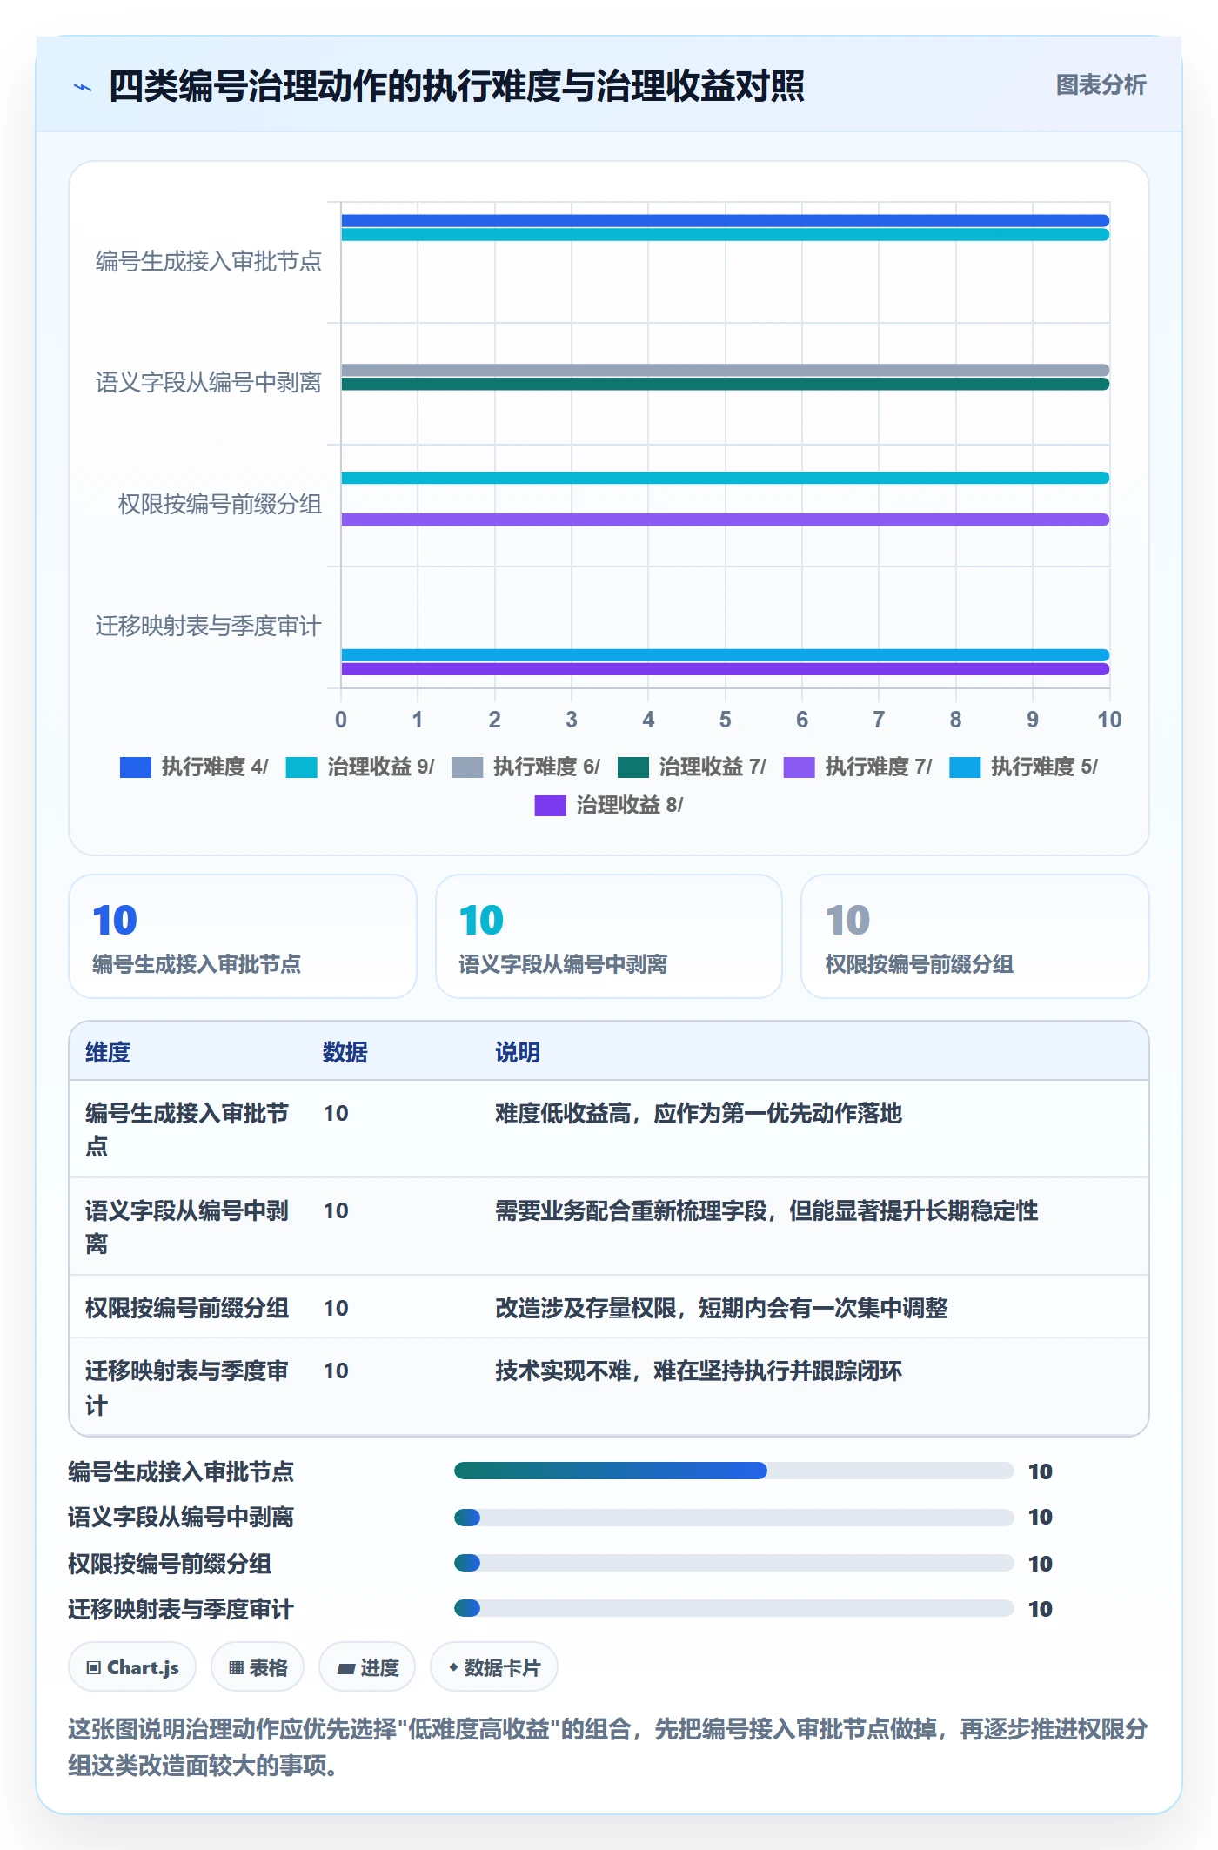Click the 图表分析 label in the header
This screenshot has height=1850, width=1218.
tap(1101, 85)
